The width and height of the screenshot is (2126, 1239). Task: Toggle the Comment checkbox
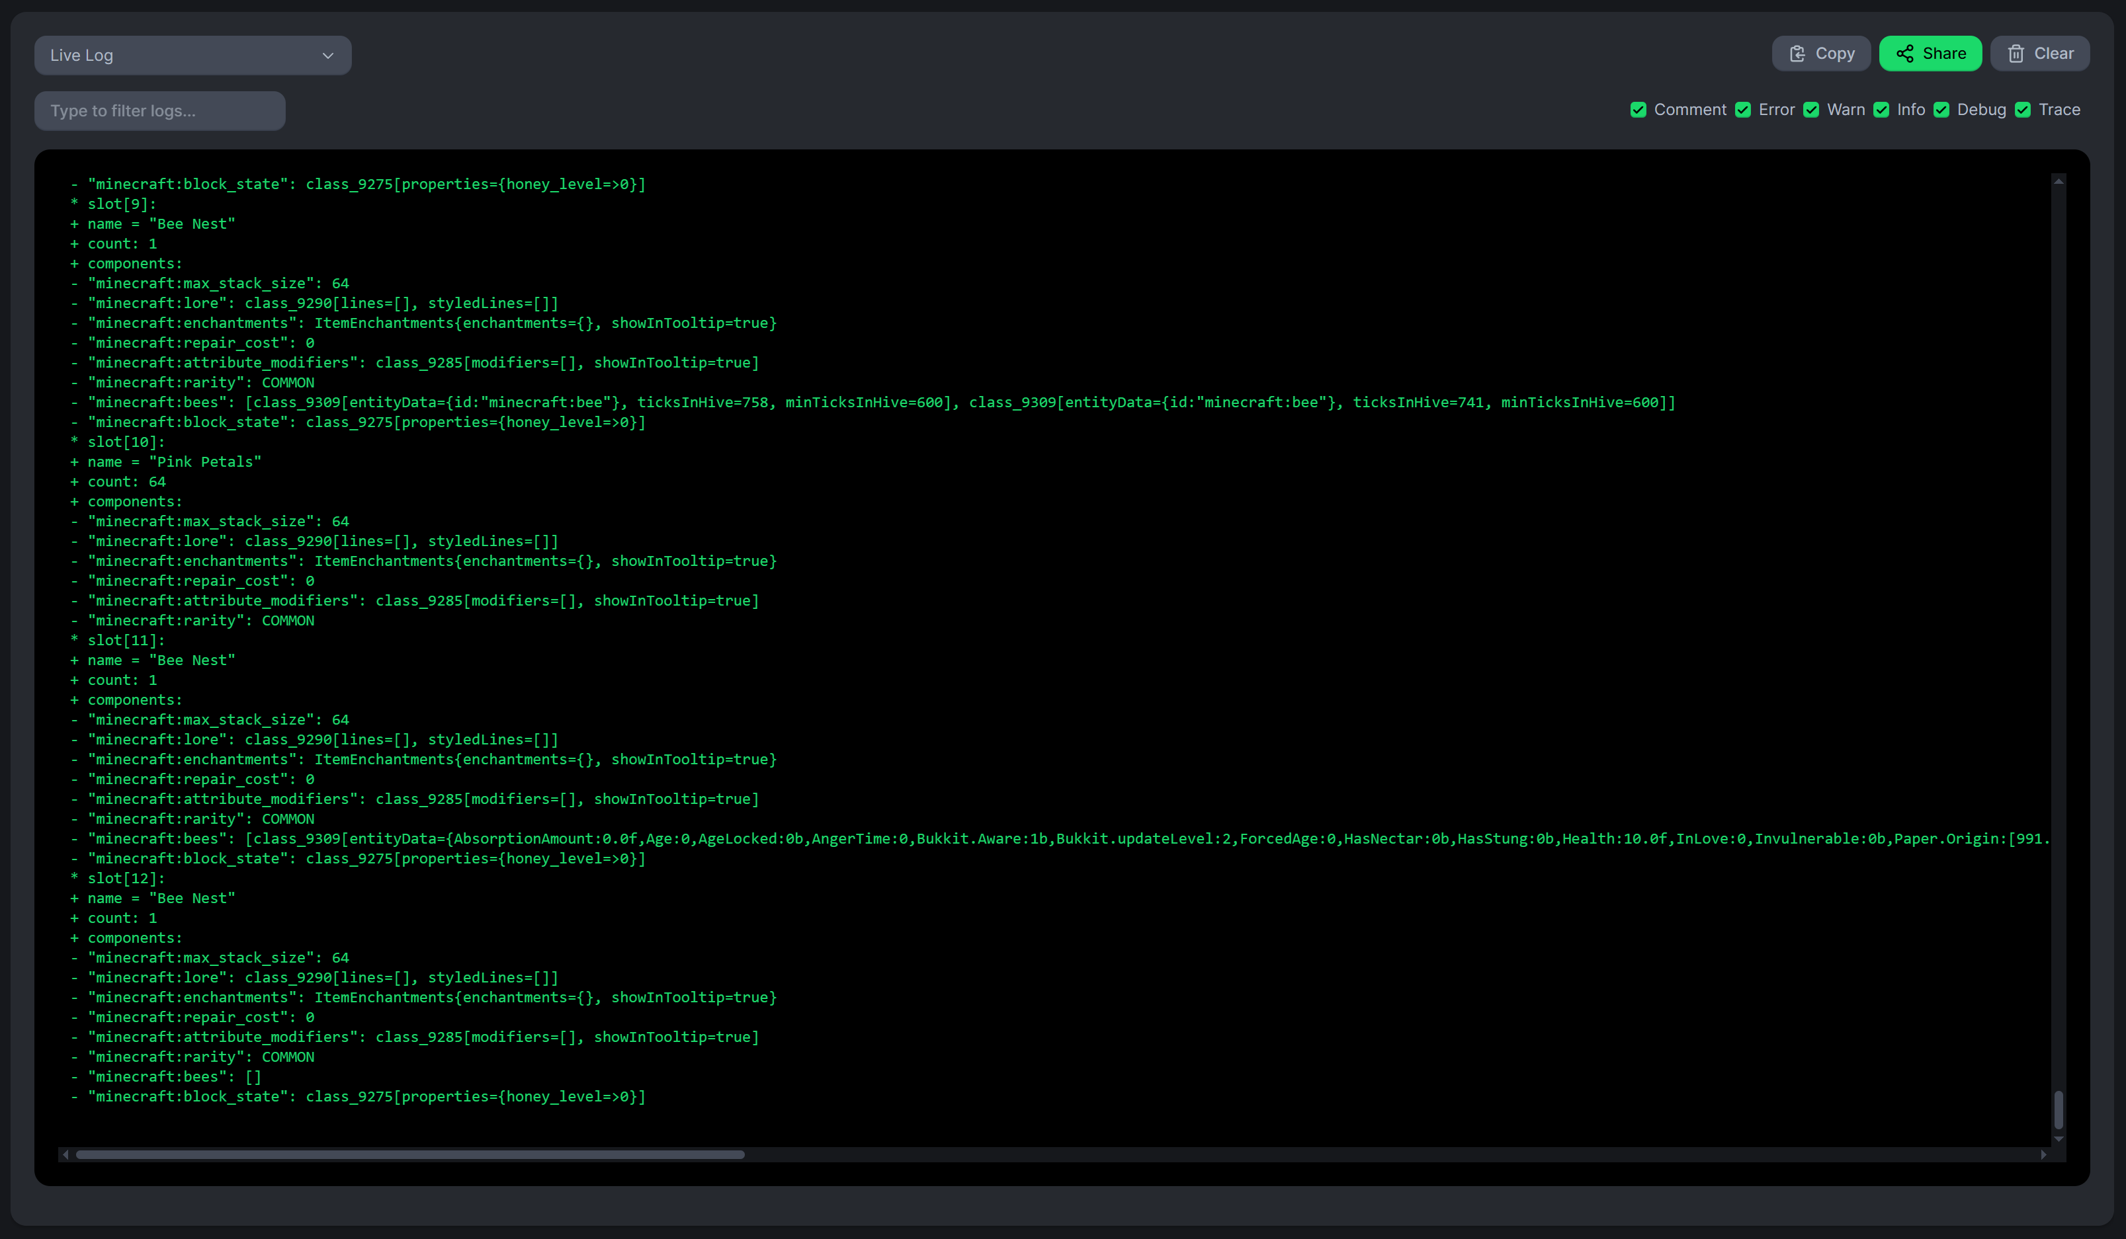click(1638, 110)
